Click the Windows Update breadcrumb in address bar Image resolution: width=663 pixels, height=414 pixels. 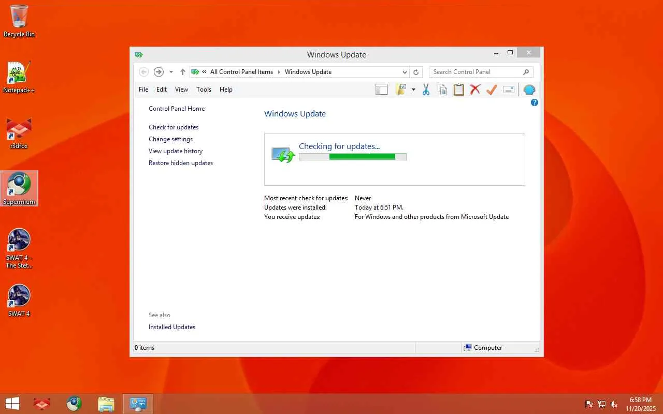(x=308, y=72)
